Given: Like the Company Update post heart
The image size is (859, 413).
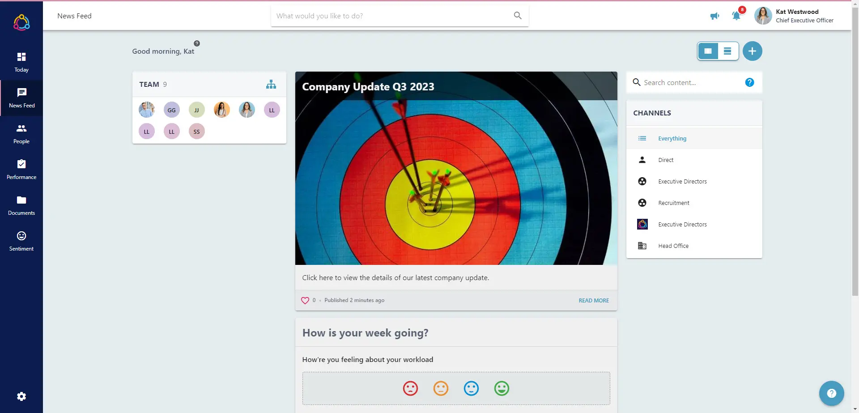Looking at the screenshot, I should (305, 301).
